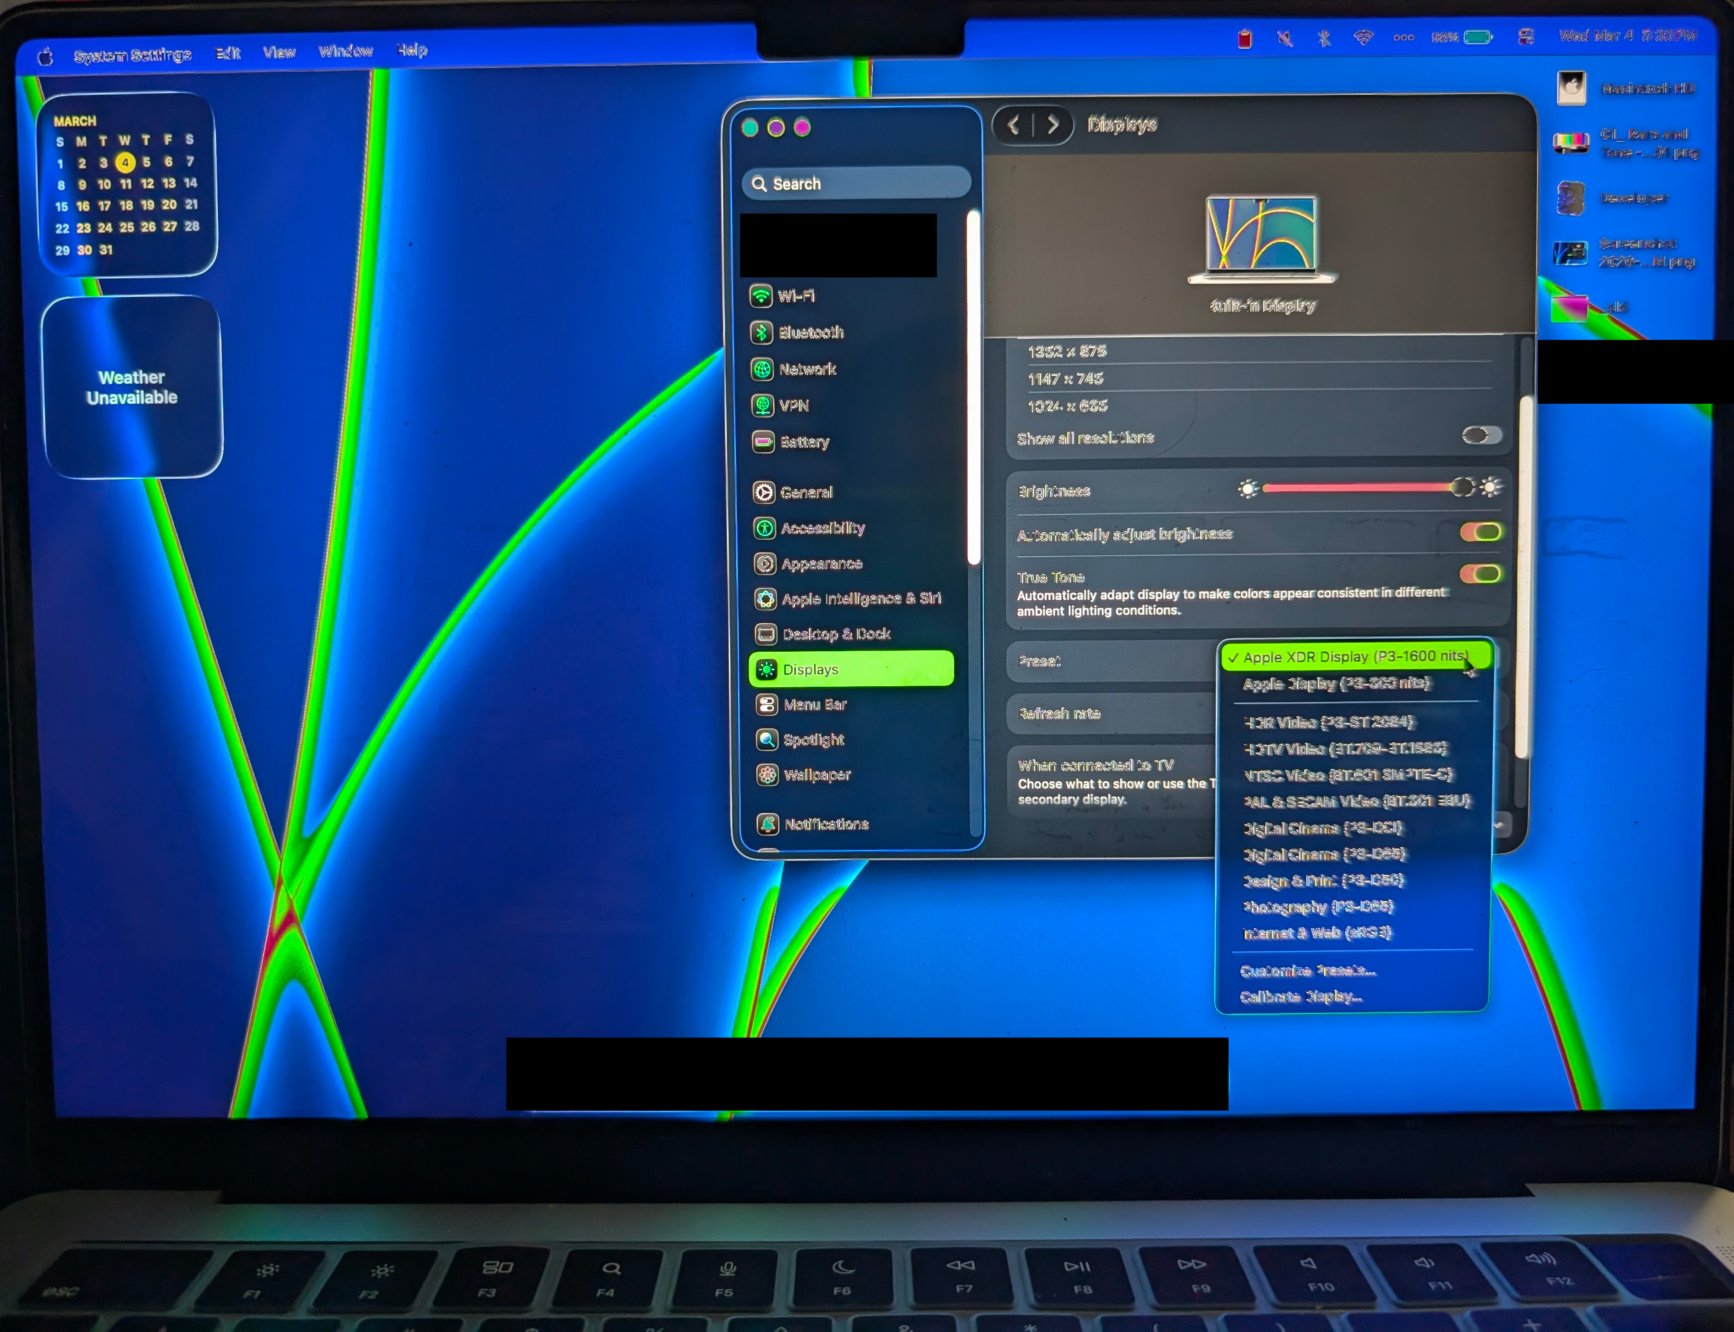Click the Spotlight sidebar item
1734x1332 pixels.
tap(813, 740)
